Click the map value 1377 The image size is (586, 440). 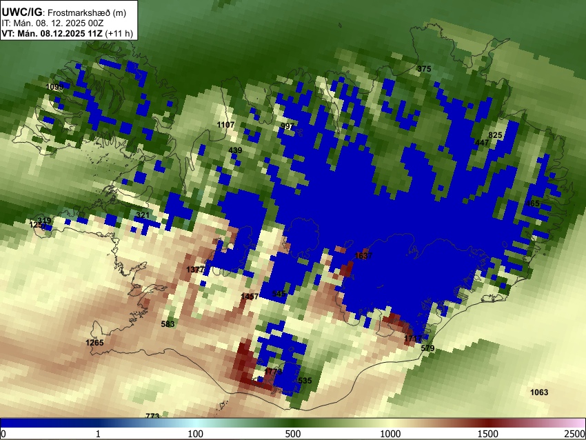point(195,270)
